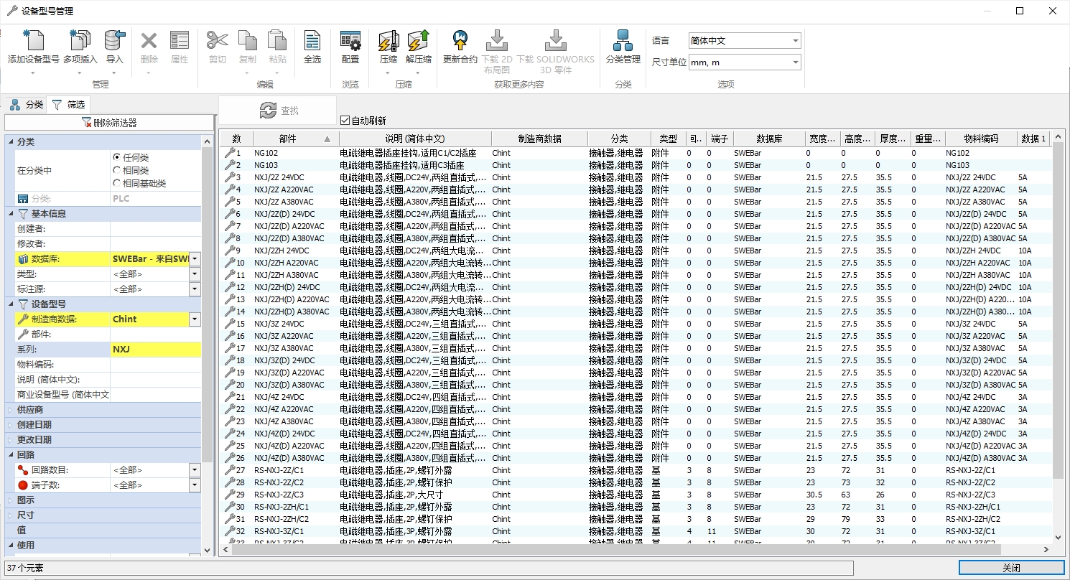Open the 多项插入 tool
This screenshot has height=580, width=1070.
(x=80, y=41)
